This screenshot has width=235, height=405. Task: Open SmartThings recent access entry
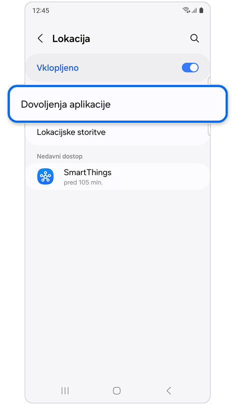117,176
